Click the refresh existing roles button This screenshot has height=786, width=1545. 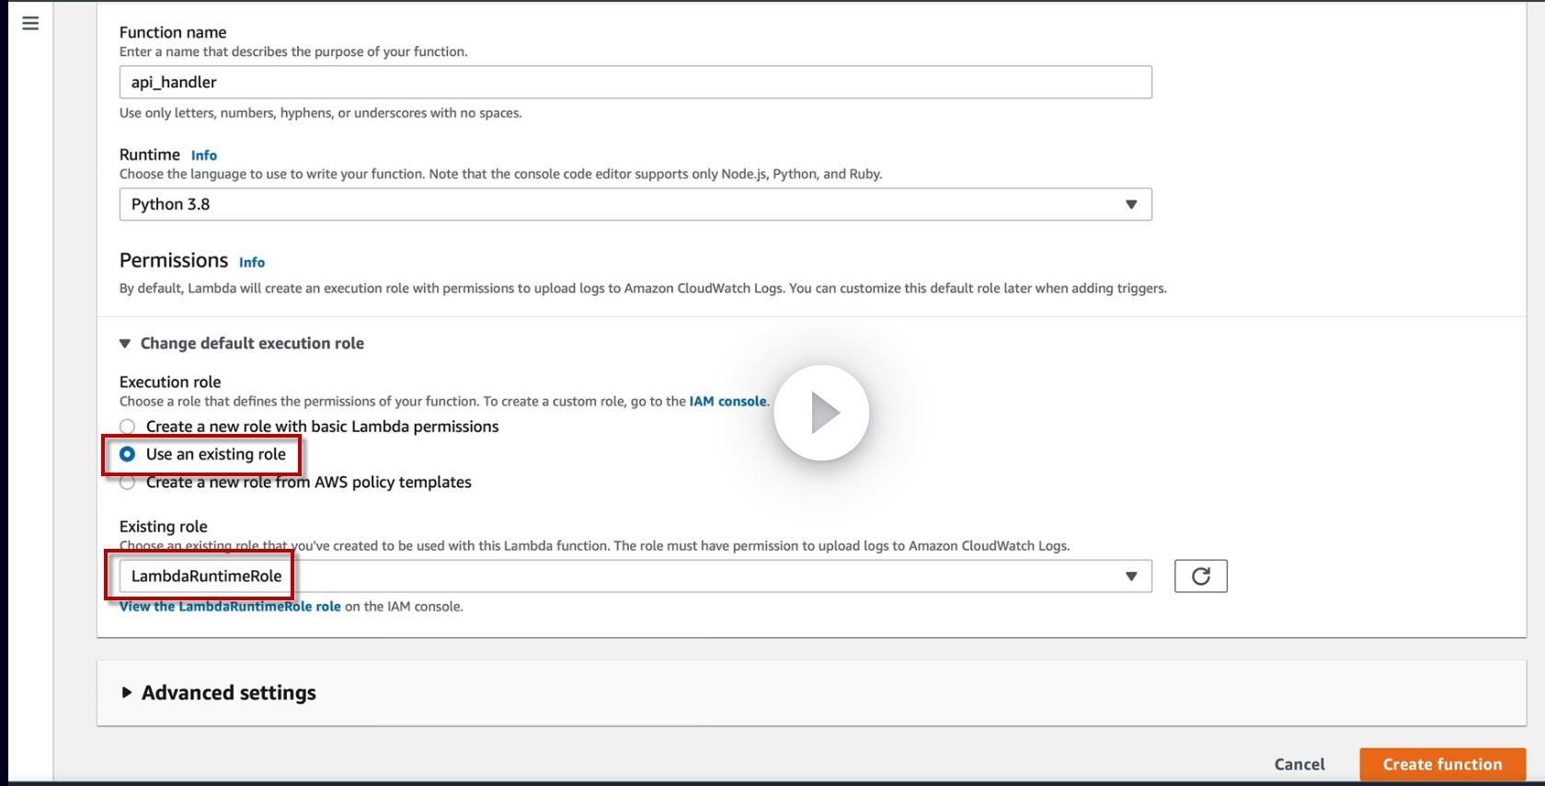1200,576
